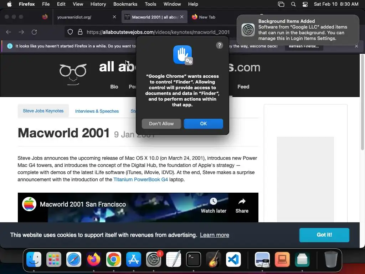Open the Feed navigation link
This screenshot has height=274, width=365.
(243, 87)
